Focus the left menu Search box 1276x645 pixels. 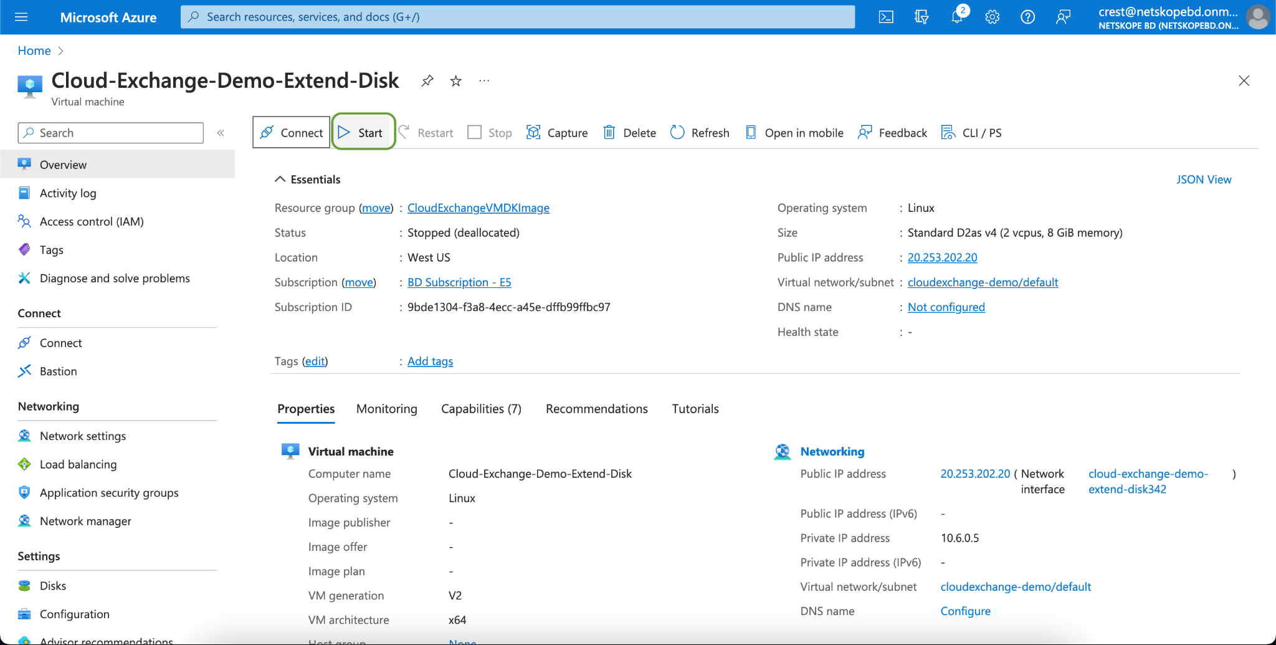[x=111, y=133]
